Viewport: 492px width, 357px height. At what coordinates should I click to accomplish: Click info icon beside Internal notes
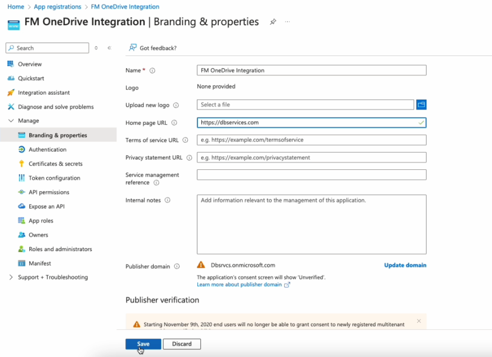(x=167, y=200)
